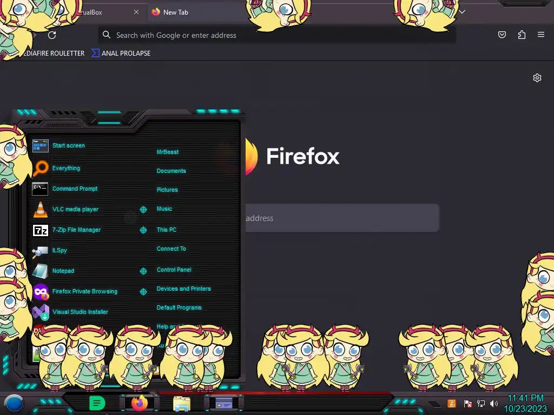Screen dimensions: 554x415
Task: Open This PC from the start menu
Action: point(167,230)
